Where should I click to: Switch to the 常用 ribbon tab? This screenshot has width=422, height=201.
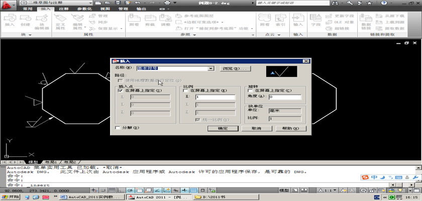(x=28, y=9)
